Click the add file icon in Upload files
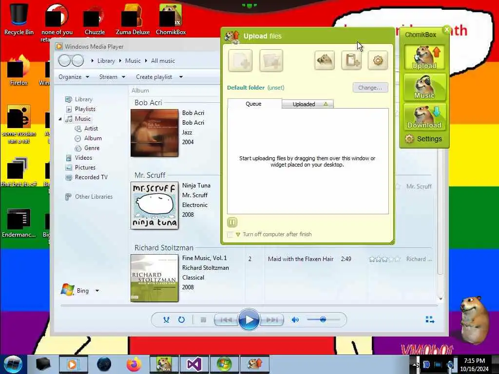The image size is (499, 374). pyautogui.click(x=240, y=60)
